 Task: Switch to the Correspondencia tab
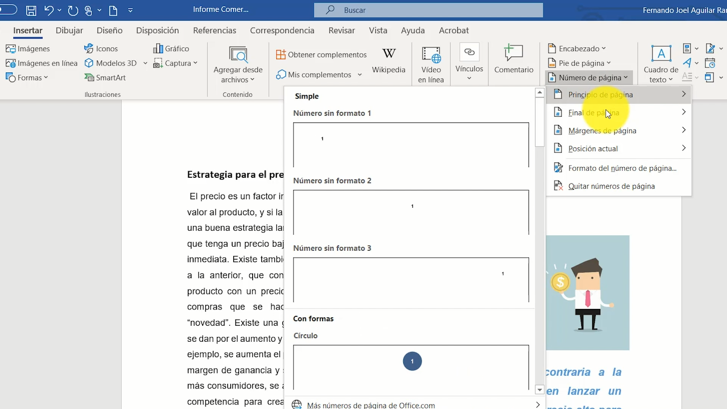282,30
